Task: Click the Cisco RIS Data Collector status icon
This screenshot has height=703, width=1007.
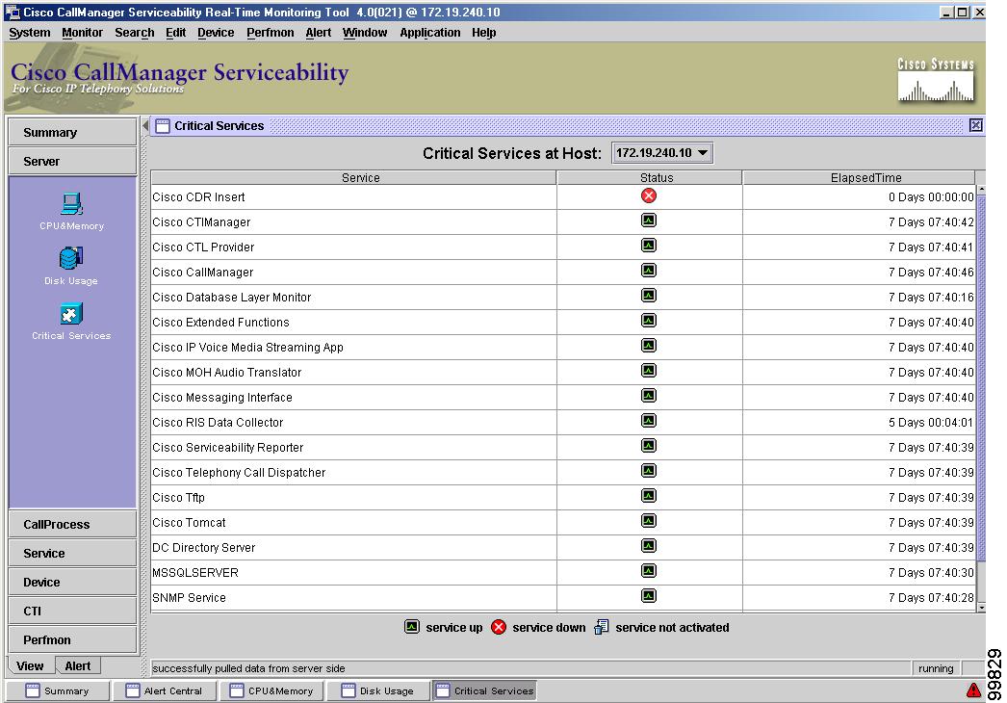Action: click(649, 421)
